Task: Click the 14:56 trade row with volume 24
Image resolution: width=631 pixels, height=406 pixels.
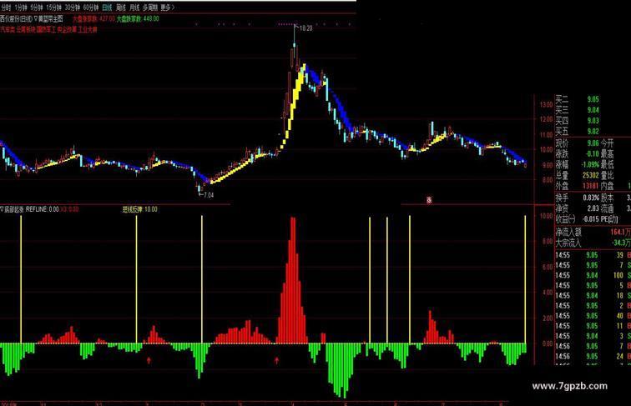Action: tap(593, 356)
